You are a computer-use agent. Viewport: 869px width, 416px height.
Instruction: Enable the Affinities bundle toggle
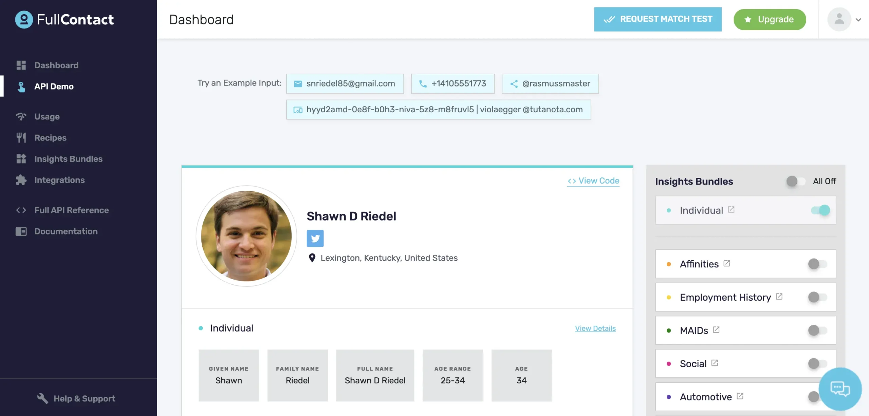point(817,264)
